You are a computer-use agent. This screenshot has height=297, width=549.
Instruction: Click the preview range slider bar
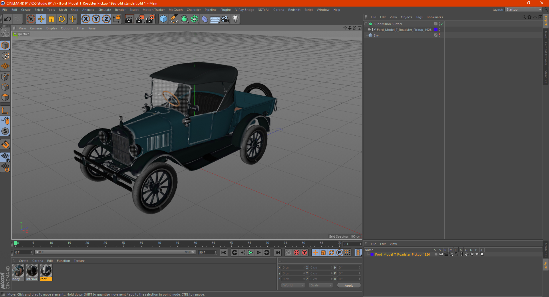[x=115, y=252]
